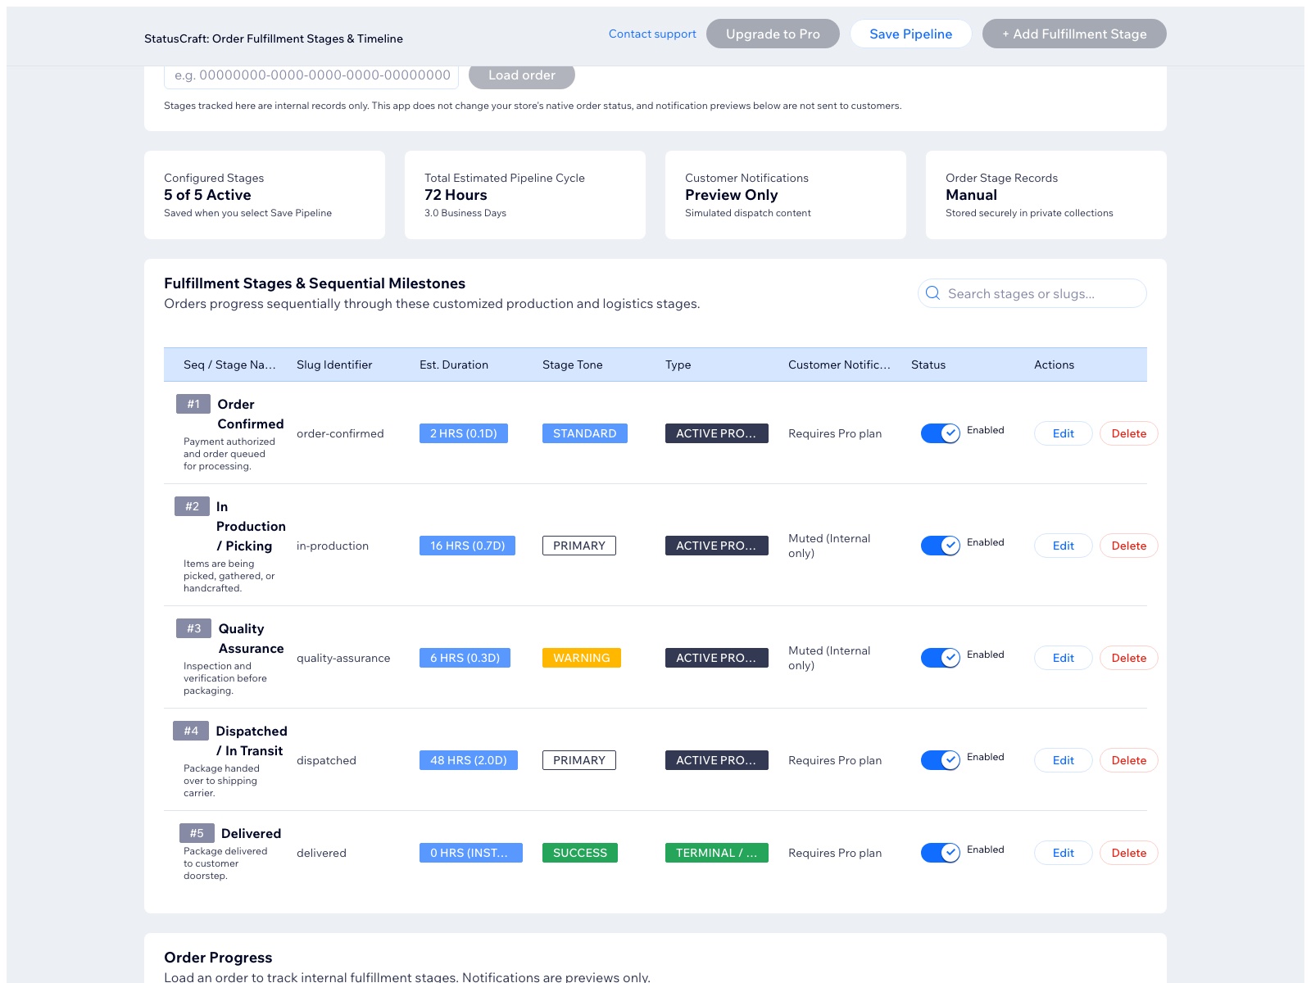Image resolution: width=1311 pixels, height=983 pixels.
Task: Open the Contact support link
Action: 652,34
